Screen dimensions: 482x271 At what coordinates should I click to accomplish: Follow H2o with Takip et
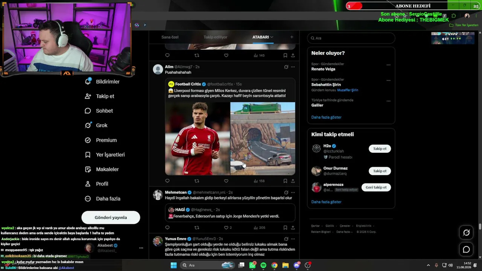coord(380,149)
